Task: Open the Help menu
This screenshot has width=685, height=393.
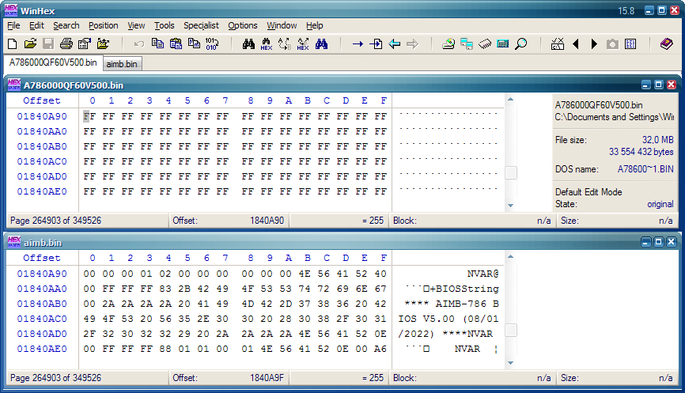Action: (x=315, y=25)
